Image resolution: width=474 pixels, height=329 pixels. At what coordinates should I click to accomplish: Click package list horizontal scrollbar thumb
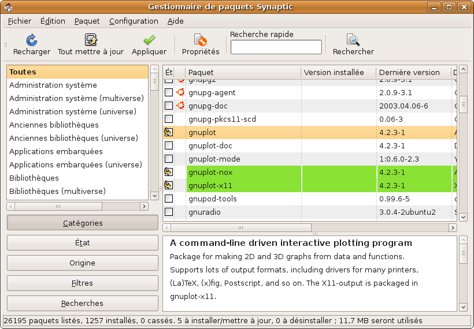coord(241,227)
